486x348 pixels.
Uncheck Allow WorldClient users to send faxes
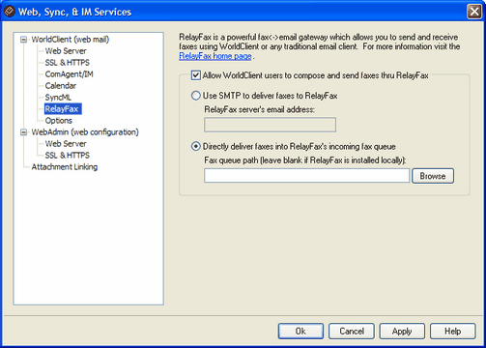195,75
